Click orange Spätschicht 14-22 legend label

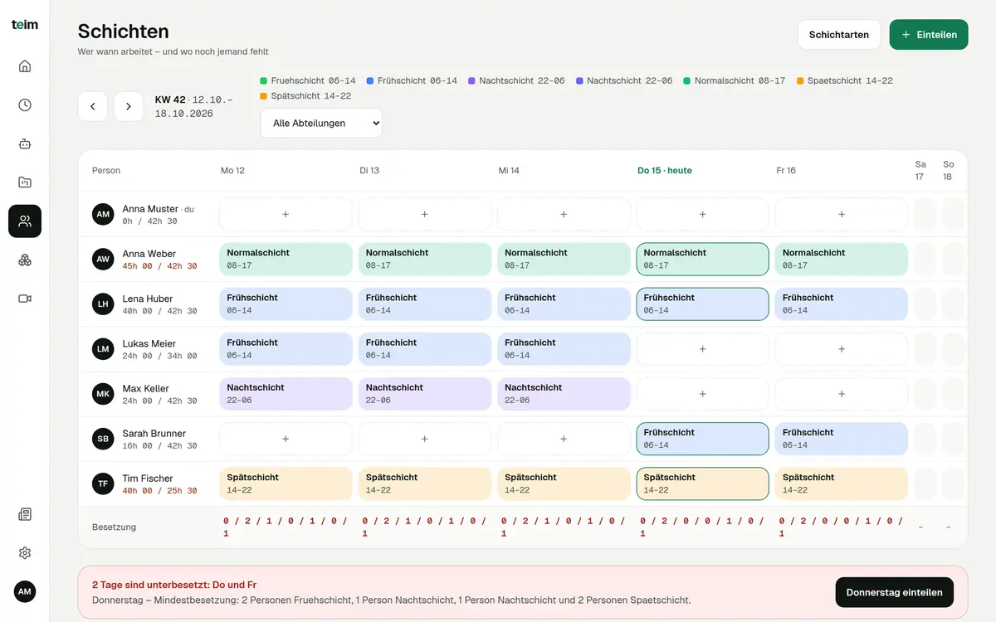[x=311, y=96]
